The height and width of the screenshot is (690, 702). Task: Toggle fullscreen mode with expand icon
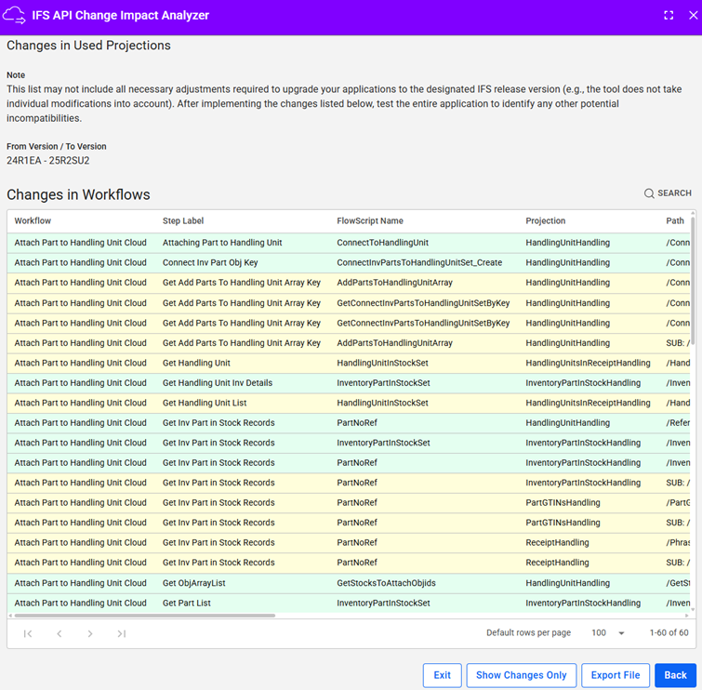669,16
